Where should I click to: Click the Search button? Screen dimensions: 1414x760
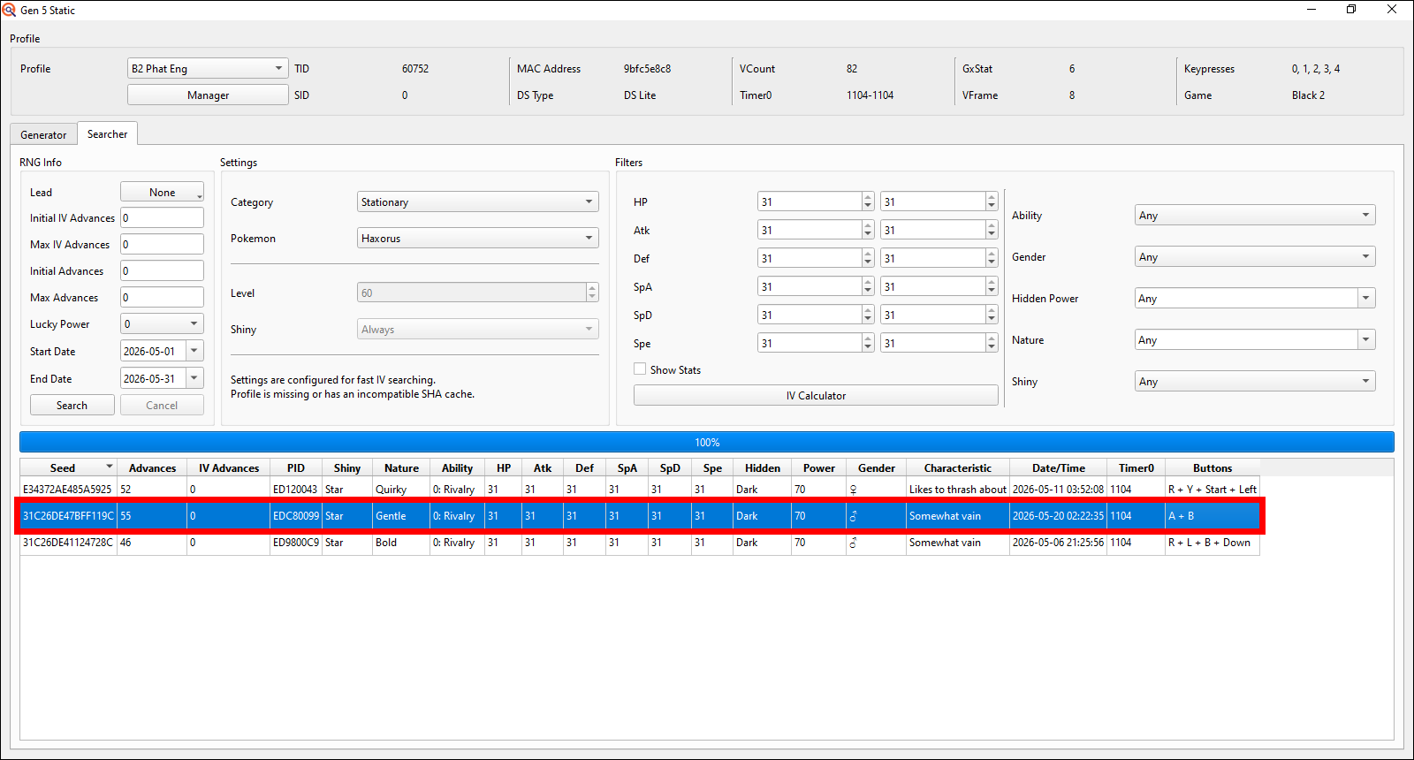pos(72,405)
